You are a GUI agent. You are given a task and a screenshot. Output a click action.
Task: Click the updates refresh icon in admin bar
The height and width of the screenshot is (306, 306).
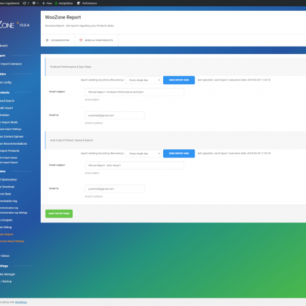[24, 3]
